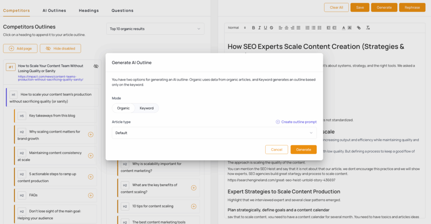Open the Create outline prompt link
Screen dimensions: 431x224
[296, 122]
